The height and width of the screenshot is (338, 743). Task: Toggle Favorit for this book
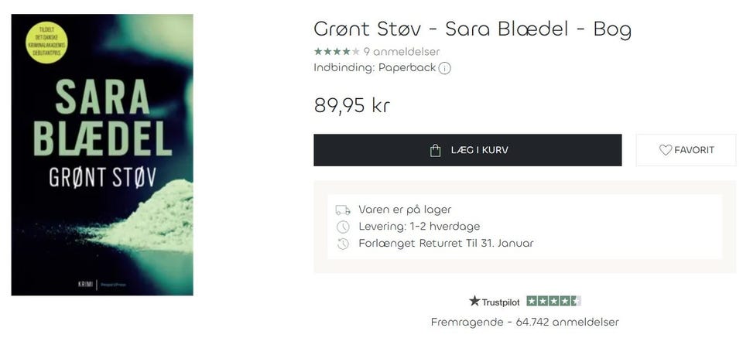[x=686, y=150]
